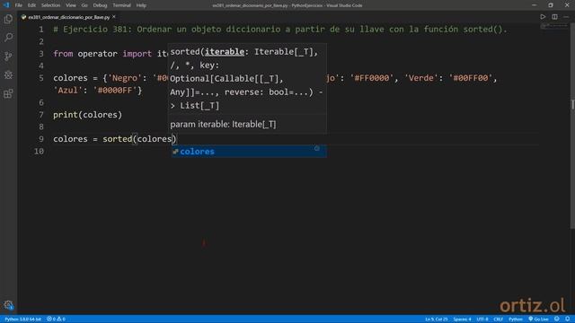Image resolution: width=575 pixels, height=323 pixels.
Task: Open the Explorer view in activity bar
Action: 8,19
